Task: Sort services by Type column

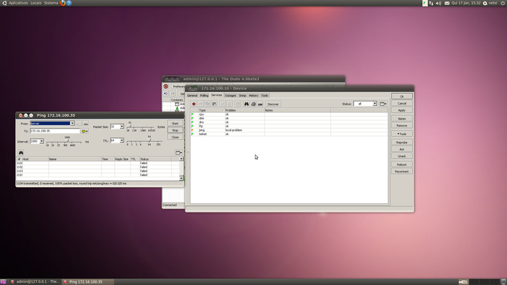Action: [x=211, y=110]
